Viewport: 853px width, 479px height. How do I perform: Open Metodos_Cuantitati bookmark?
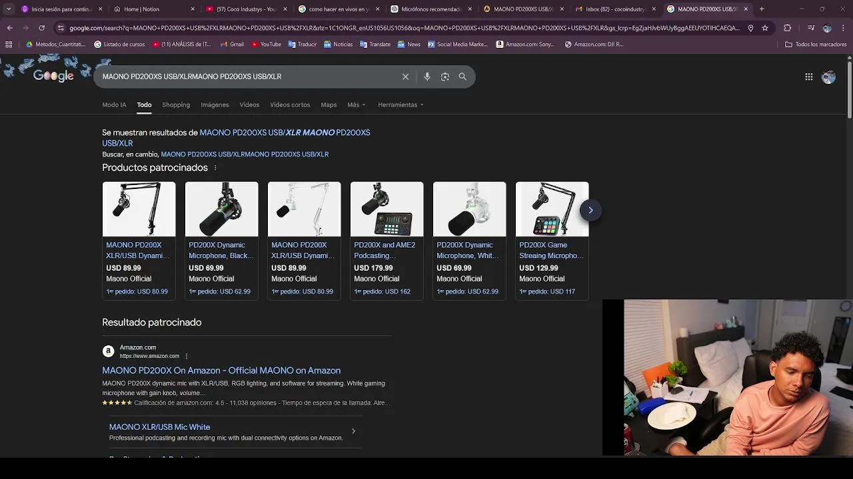click(x=56, y=45)
